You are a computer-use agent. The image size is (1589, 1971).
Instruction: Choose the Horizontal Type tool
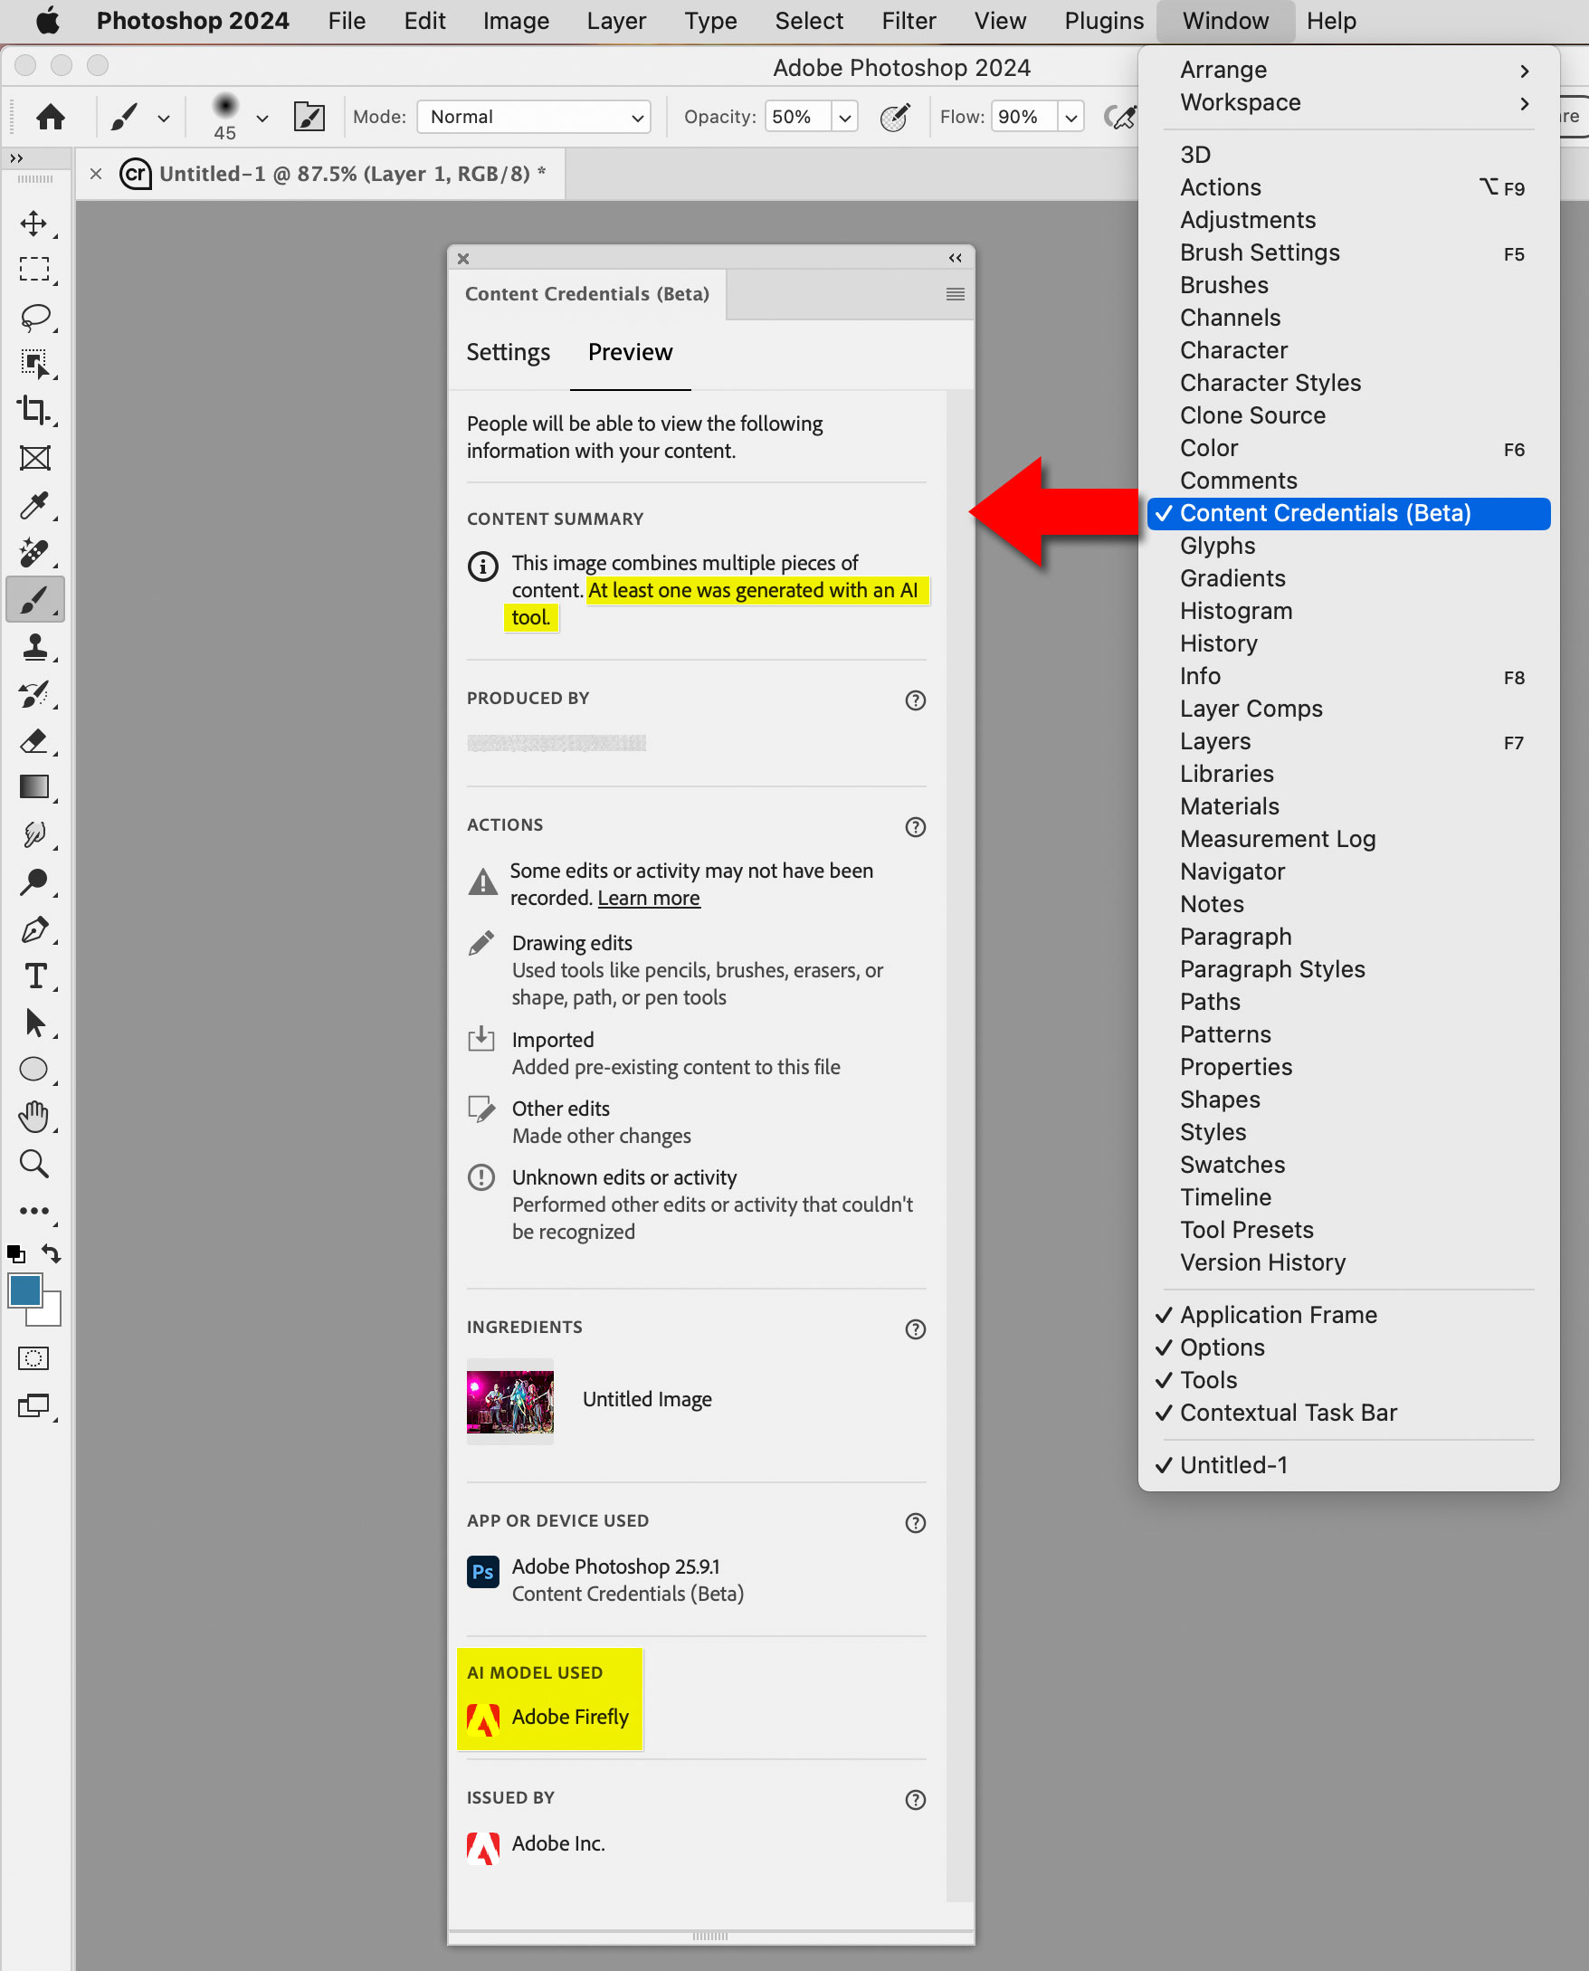(34, 976)
